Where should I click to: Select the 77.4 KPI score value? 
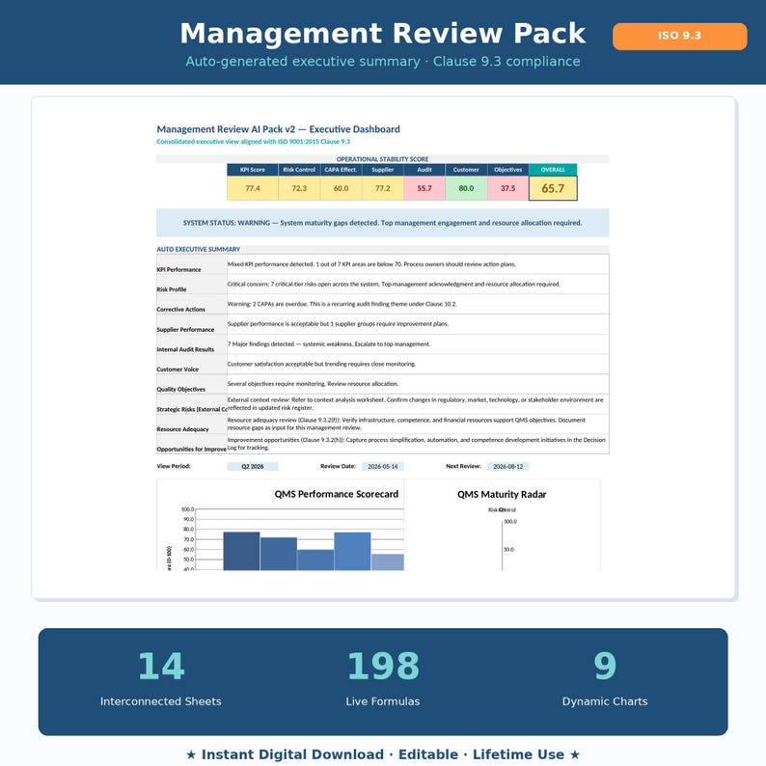pos(253,188)
